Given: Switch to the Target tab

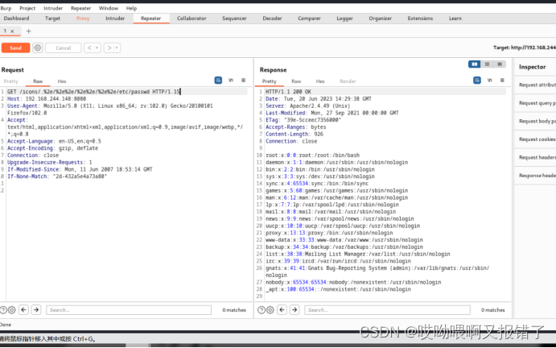Looking at the screenshot, I should point(52,18).
